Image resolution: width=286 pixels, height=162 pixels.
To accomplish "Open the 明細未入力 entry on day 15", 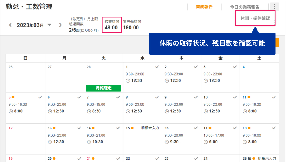I will pyautogui.click(x=150, y=128).
